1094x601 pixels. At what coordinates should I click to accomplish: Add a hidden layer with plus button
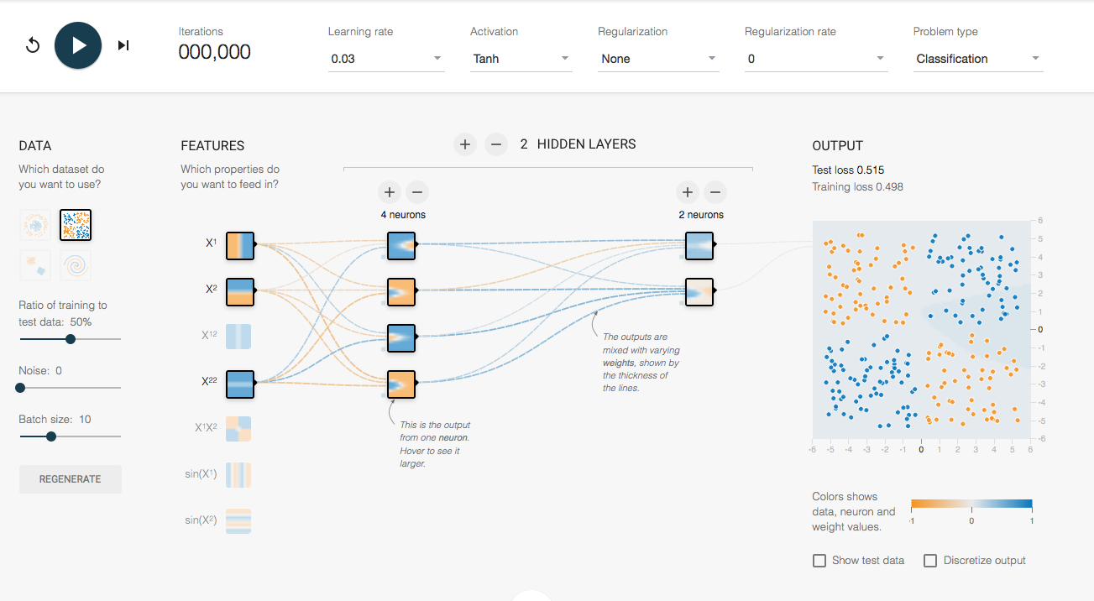click(465, 144)
